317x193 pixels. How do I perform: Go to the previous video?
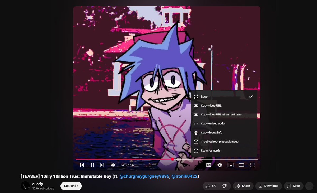point(82,165)
